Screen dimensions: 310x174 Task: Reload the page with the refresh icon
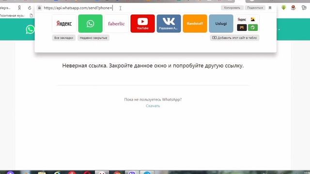click(30, 8)
